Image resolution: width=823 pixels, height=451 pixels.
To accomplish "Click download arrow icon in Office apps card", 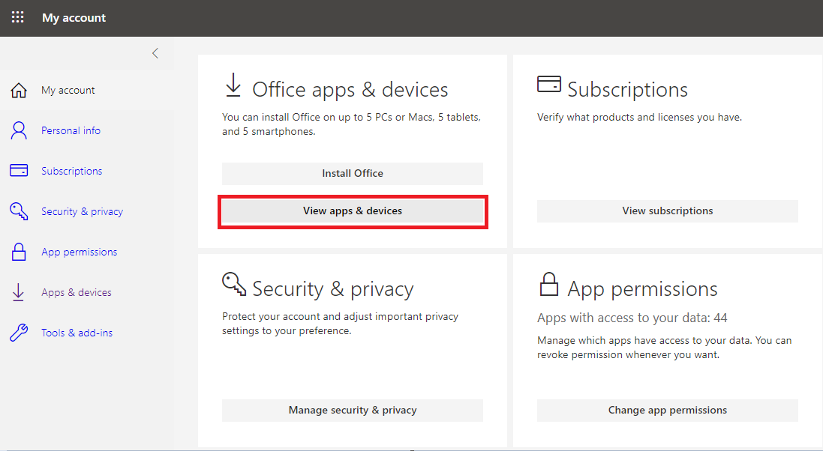I will (233, 85).
